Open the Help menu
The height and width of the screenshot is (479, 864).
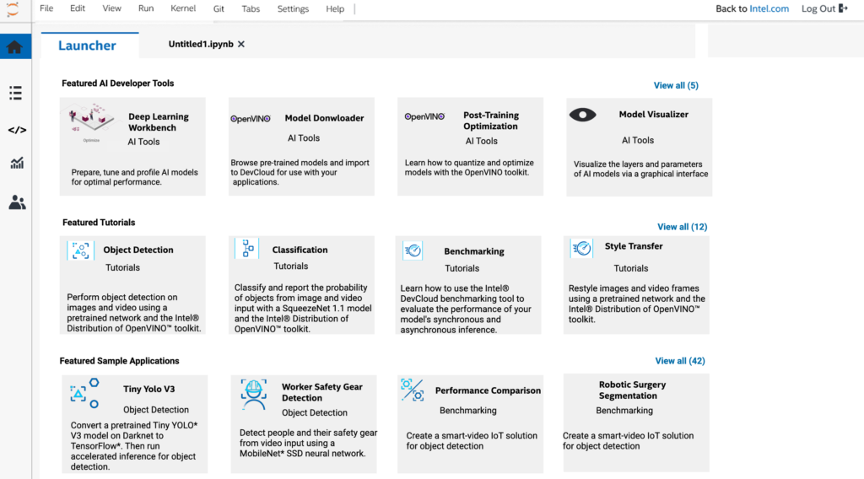pos(335,8)
